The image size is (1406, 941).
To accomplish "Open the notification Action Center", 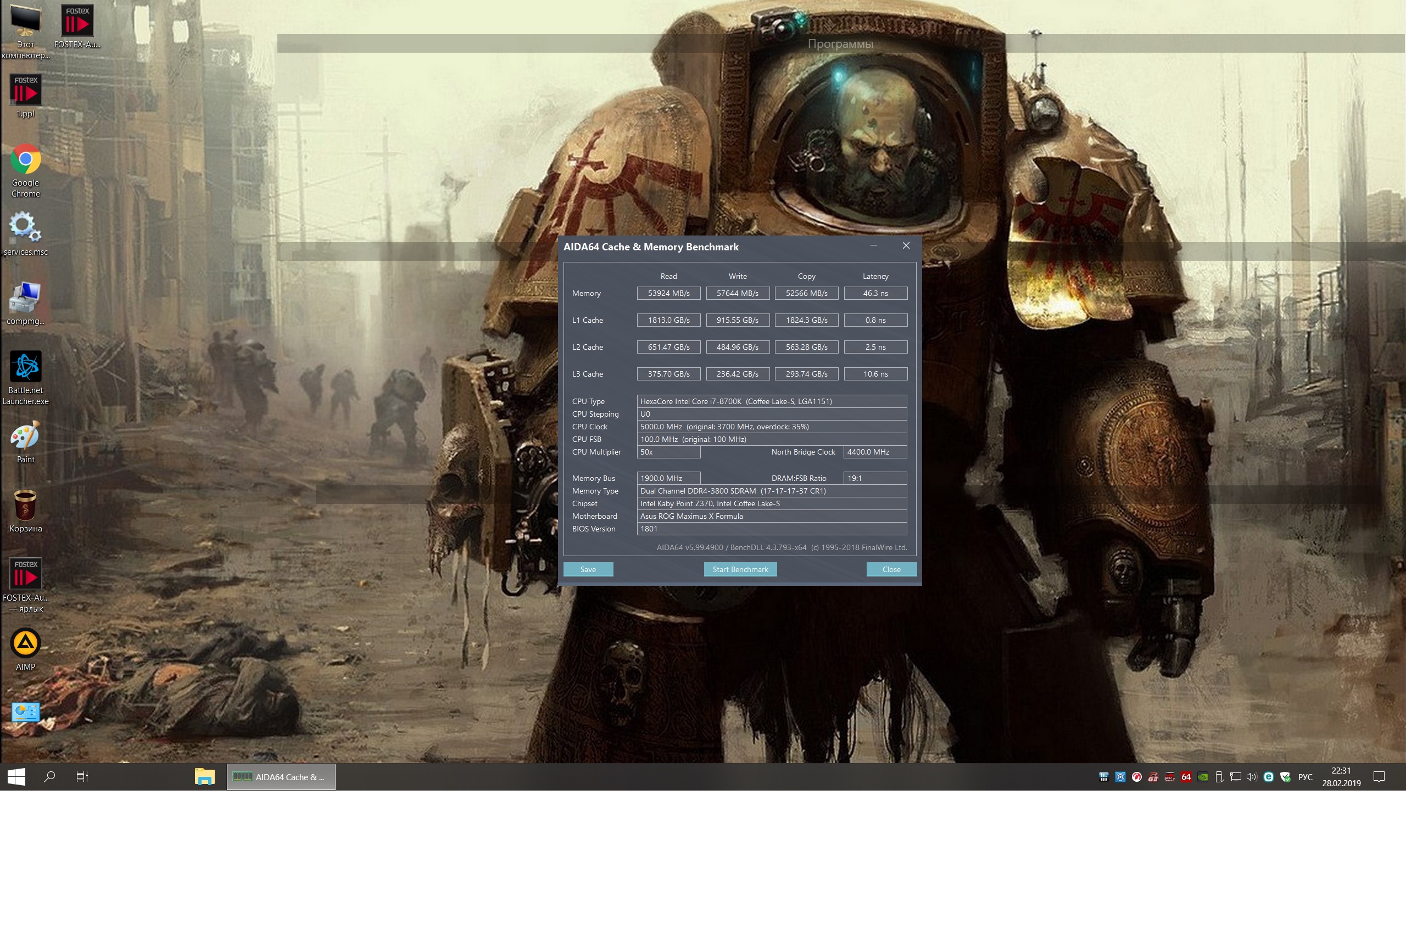I will pyautogui.click(x=1379, y=776).
